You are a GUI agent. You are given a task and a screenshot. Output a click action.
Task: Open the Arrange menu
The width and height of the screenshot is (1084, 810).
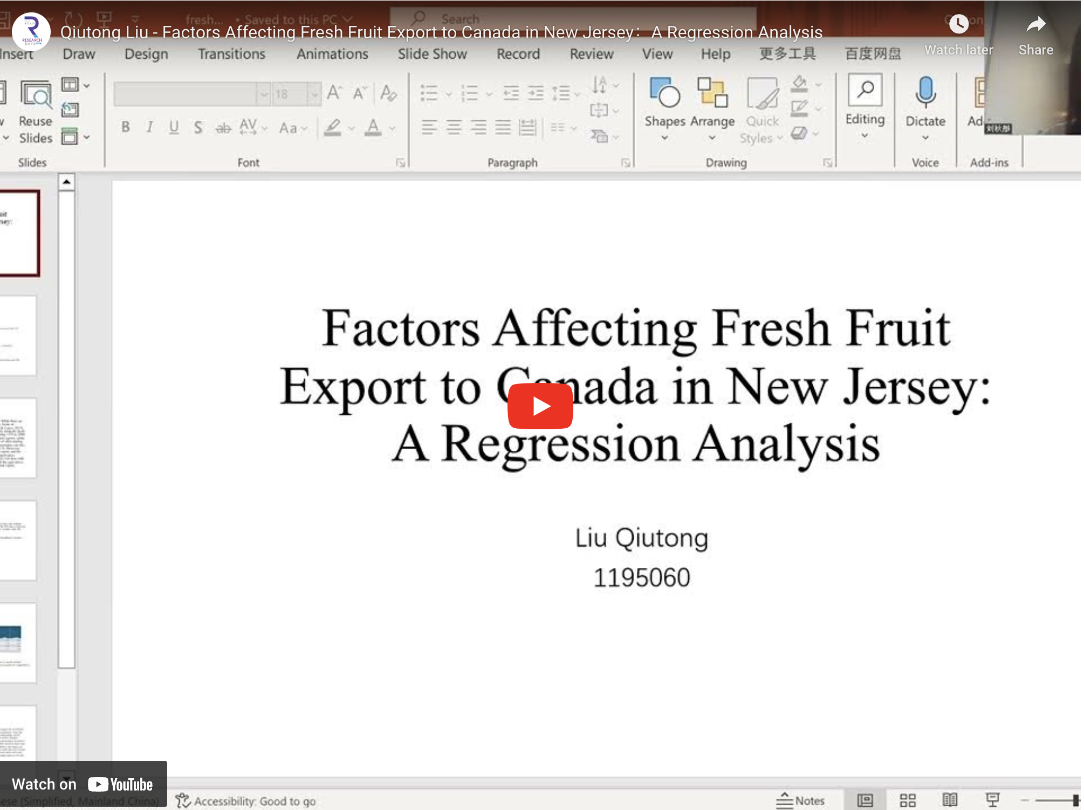[712, 110]
